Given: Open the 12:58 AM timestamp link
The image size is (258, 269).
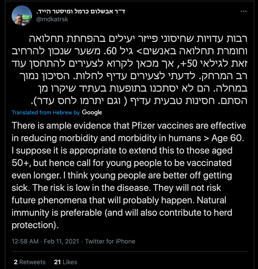Looking at the screenshot, I should pyautogui.click(x=25, y=241).
